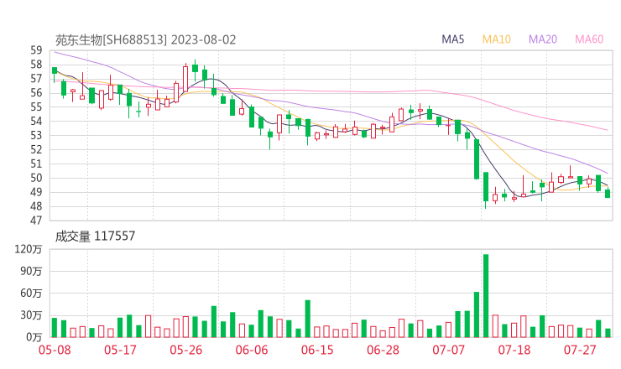This screenshot has height=369, width=621.
Task: Click the 07-18 date axis label
Action: point(514,350)
